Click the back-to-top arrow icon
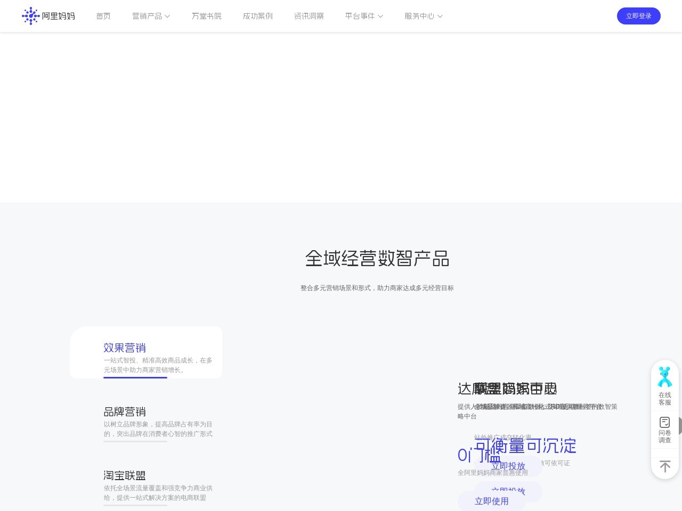Viewport: 682px width, 511px height. (664, 466)
